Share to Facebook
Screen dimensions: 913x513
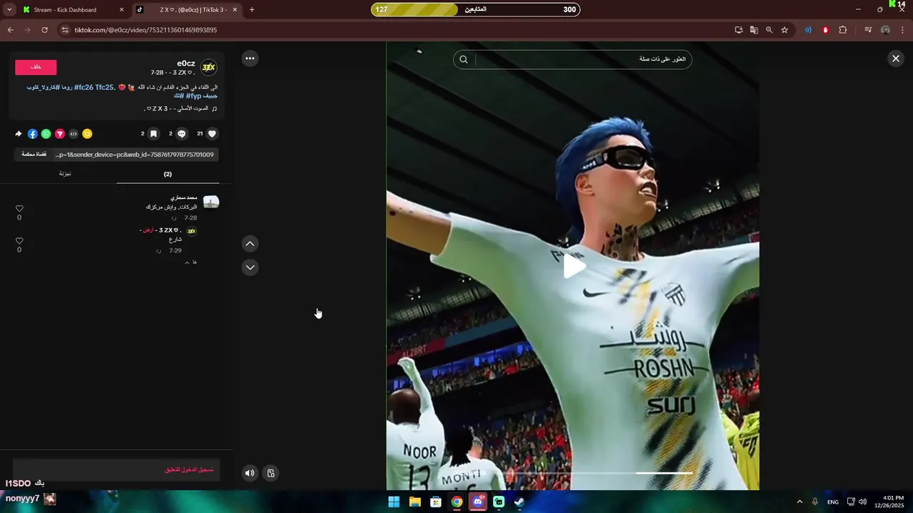(33, 133)
